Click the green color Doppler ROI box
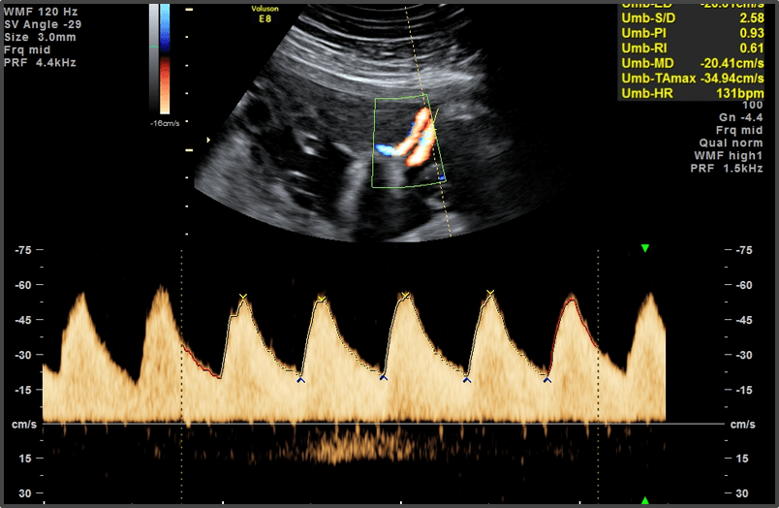Viewport: 779px width, 508px height. point(408,143)
